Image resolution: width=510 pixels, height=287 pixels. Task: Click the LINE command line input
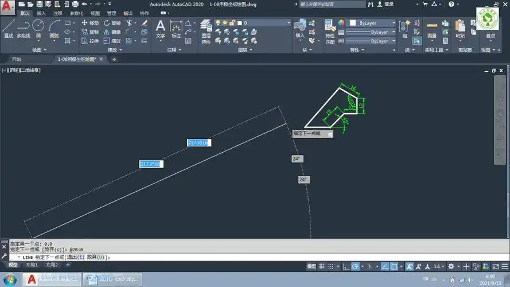(229, 257)
